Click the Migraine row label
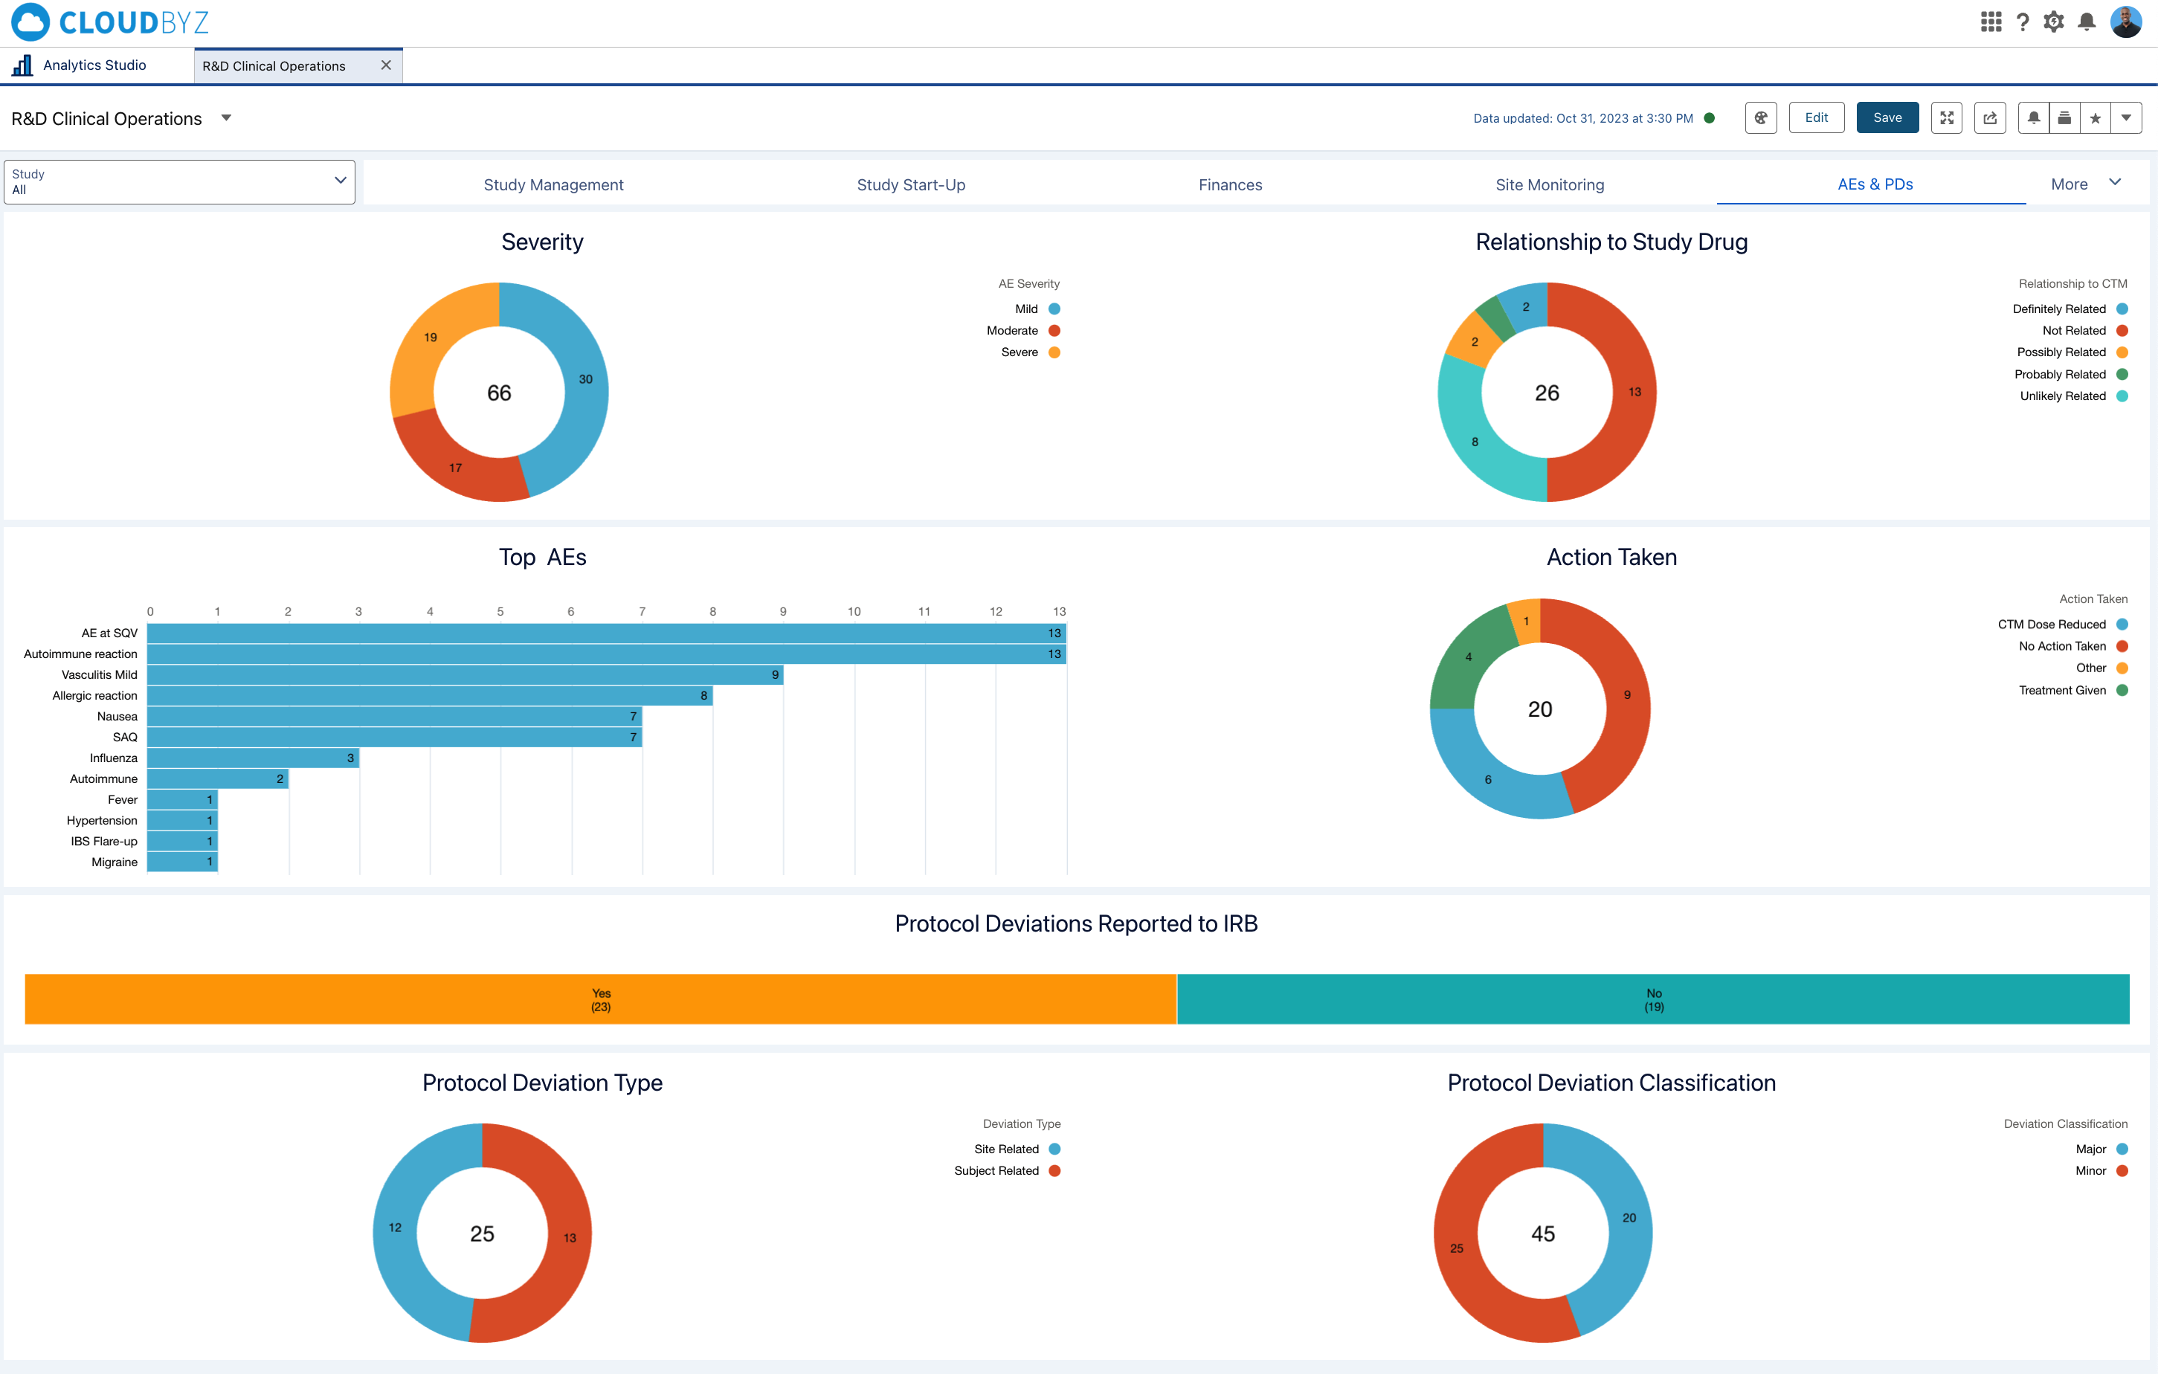Image resolution: width=2158 pixels, height=1374 pixels. coord(114,862)
